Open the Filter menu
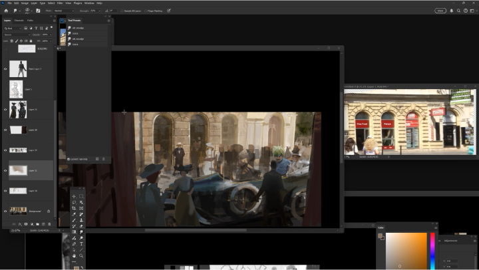The height and width of the screenshot is (270, 479). [x=60, y=3]
